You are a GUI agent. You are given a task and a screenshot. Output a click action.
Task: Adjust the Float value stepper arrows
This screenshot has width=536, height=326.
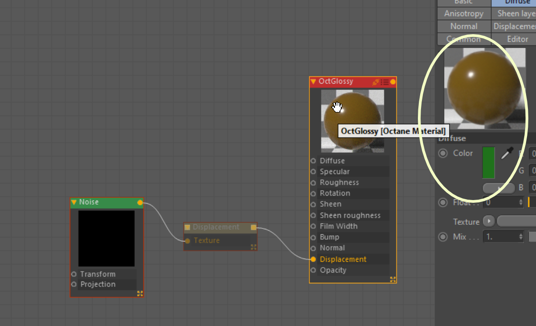(521, 202)
